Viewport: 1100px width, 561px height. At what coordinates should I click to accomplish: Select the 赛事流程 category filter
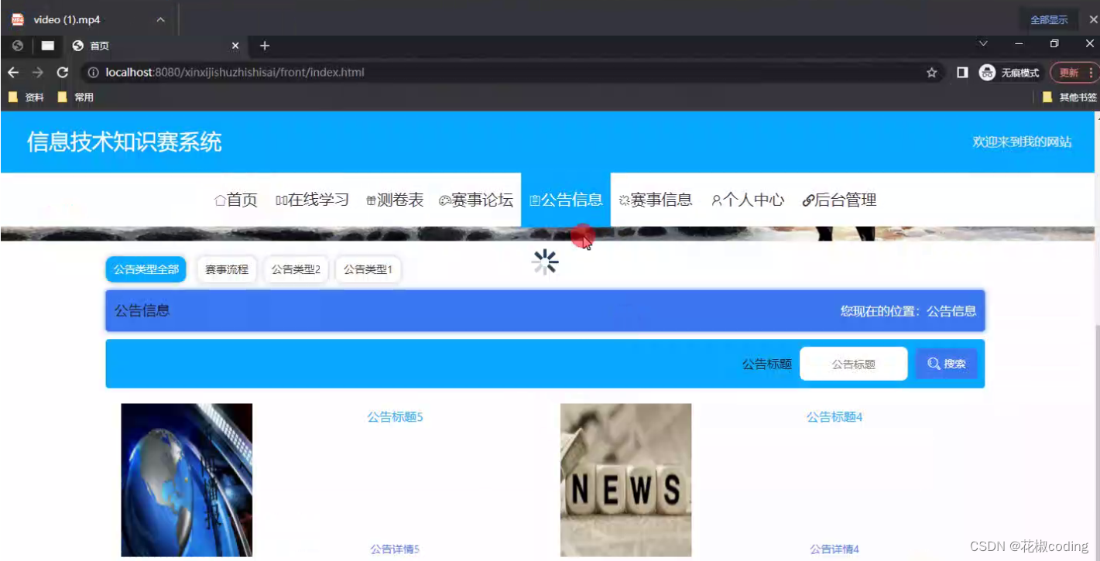(x=227, y=269)
